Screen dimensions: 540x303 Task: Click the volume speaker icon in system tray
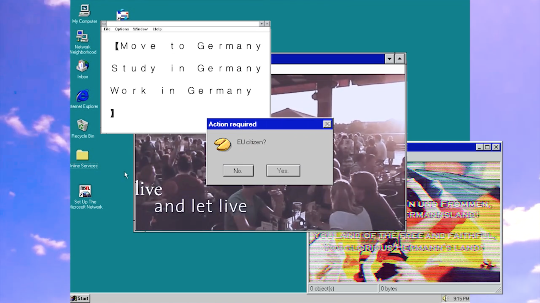tap(445, 298)
